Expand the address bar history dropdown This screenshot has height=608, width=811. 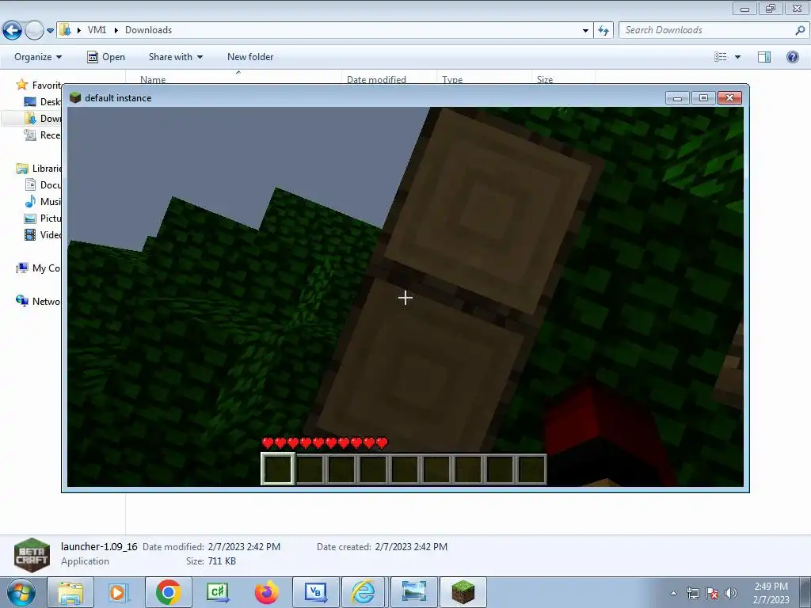(585, 31)
